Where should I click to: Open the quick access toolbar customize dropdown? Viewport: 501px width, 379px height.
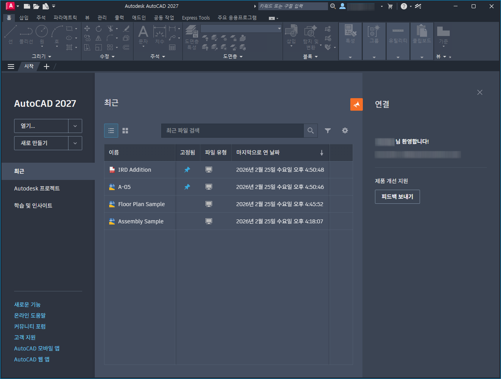pos(54,6)
